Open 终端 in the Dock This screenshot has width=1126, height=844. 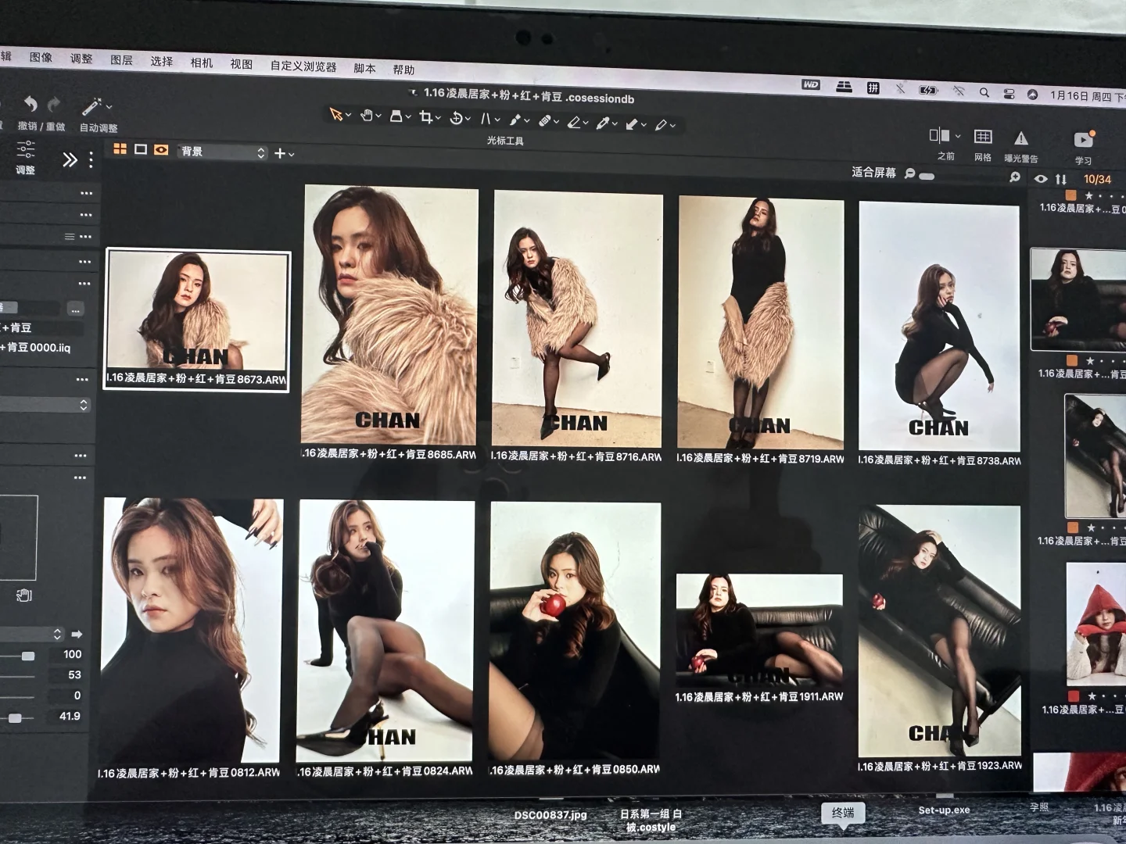(x=843, y=813)
